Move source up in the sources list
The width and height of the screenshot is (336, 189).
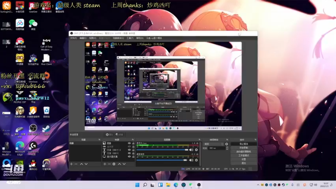coord(119,164)
